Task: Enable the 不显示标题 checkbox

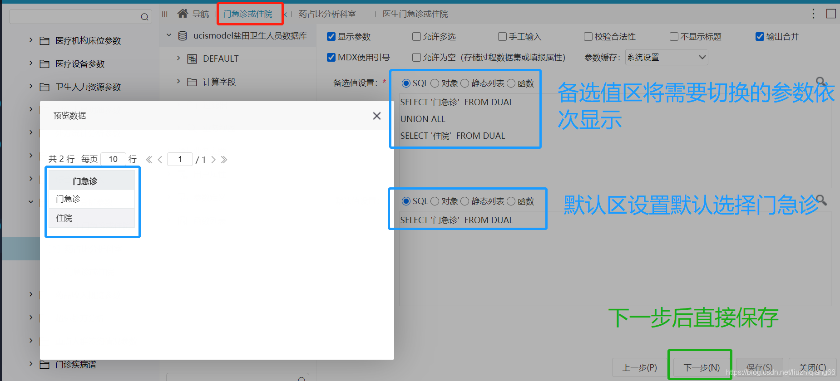Action: (x=674, y=37)
